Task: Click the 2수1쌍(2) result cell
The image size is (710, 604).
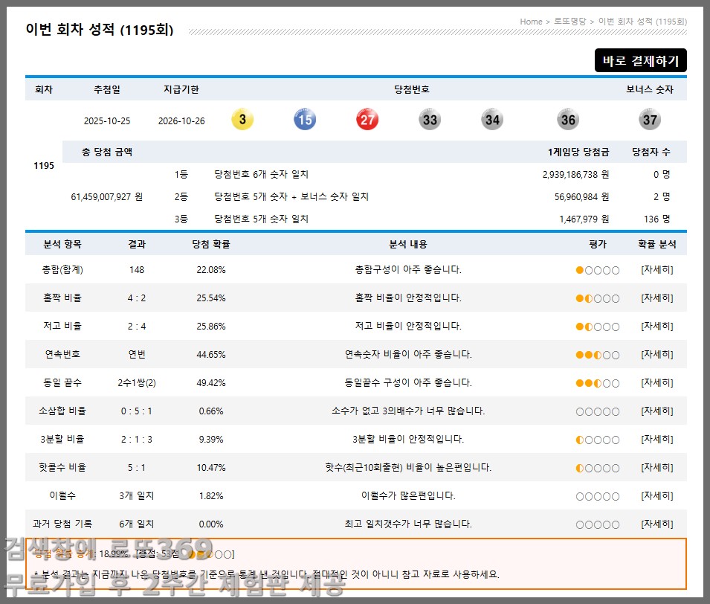Action: (137, 383)
